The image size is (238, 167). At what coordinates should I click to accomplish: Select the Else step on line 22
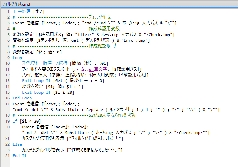coord(17,144)
